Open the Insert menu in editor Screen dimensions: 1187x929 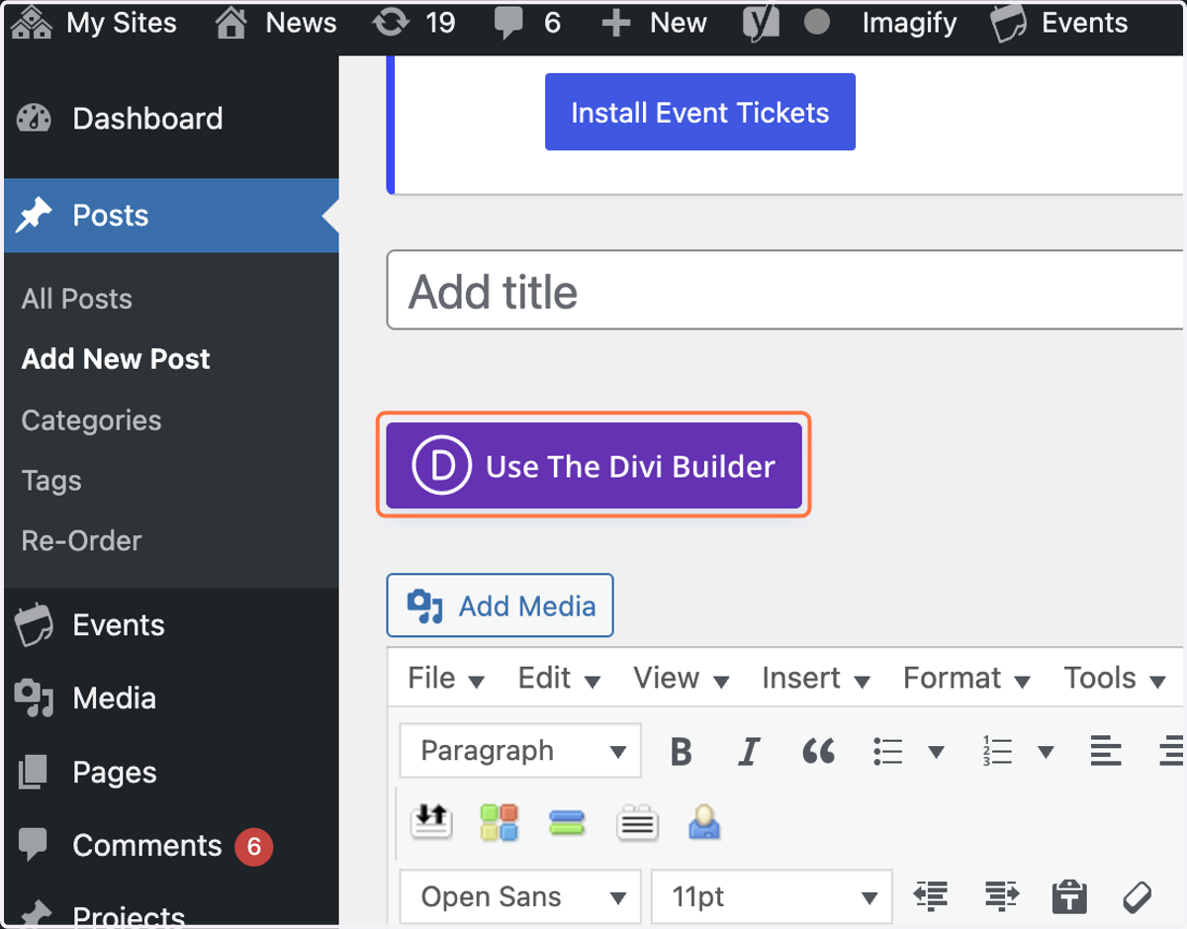tap(816, 678)
